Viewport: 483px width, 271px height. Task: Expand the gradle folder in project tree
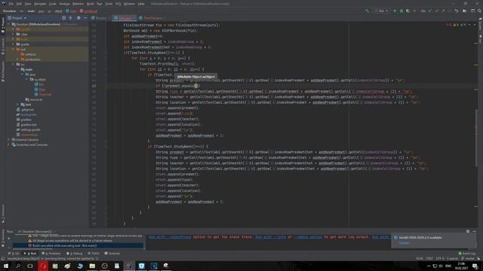pyautogui.click(x=14, y=44)
